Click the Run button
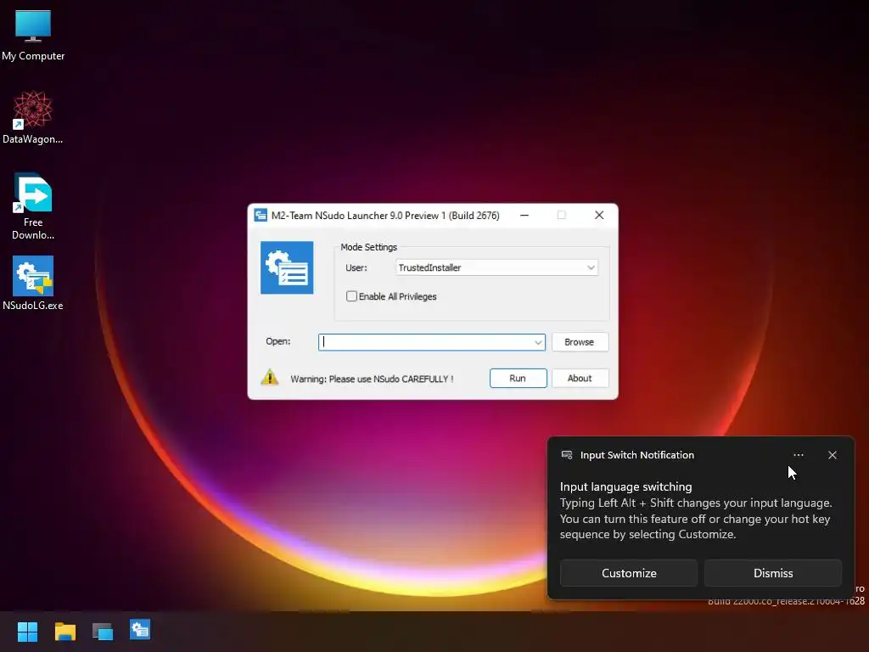 point(519,378)
